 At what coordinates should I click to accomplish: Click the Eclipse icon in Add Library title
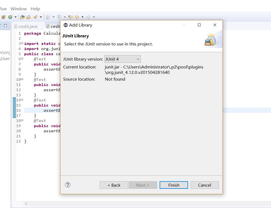[x=66, y=25]
